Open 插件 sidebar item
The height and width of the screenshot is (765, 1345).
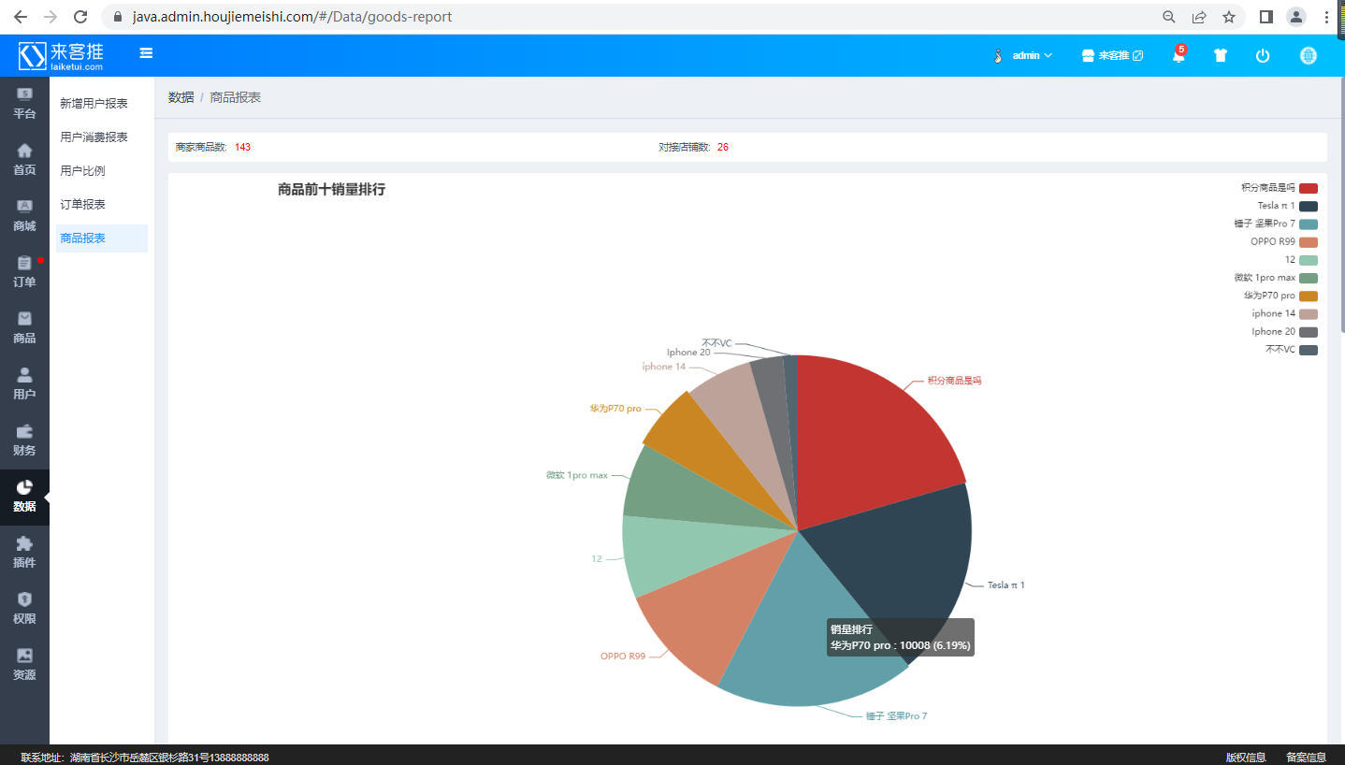coord(24,553)
